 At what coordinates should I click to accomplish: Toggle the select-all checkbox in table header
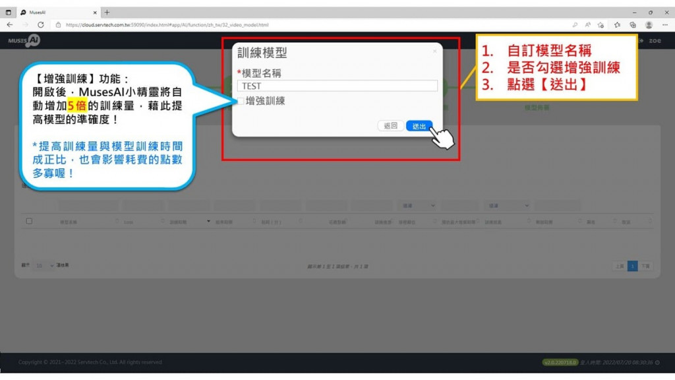(29, 221)
